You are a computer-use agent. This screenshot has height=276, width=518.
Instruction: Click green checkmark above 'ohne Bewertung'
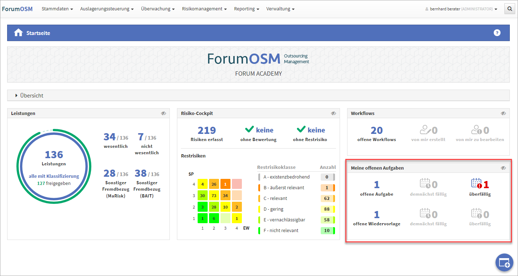(x=250, y=130)
